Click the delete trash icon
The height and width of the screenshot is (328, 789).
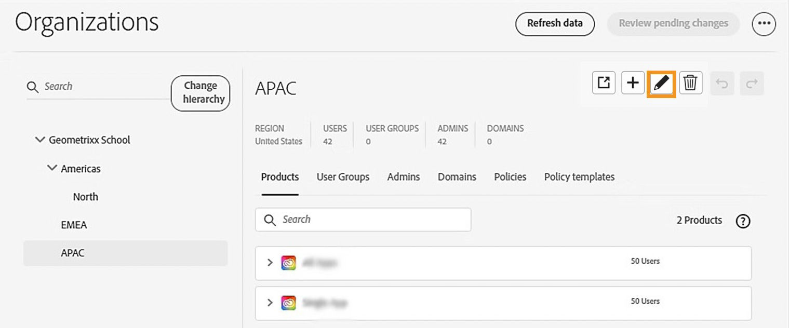(x=690, y=83)
